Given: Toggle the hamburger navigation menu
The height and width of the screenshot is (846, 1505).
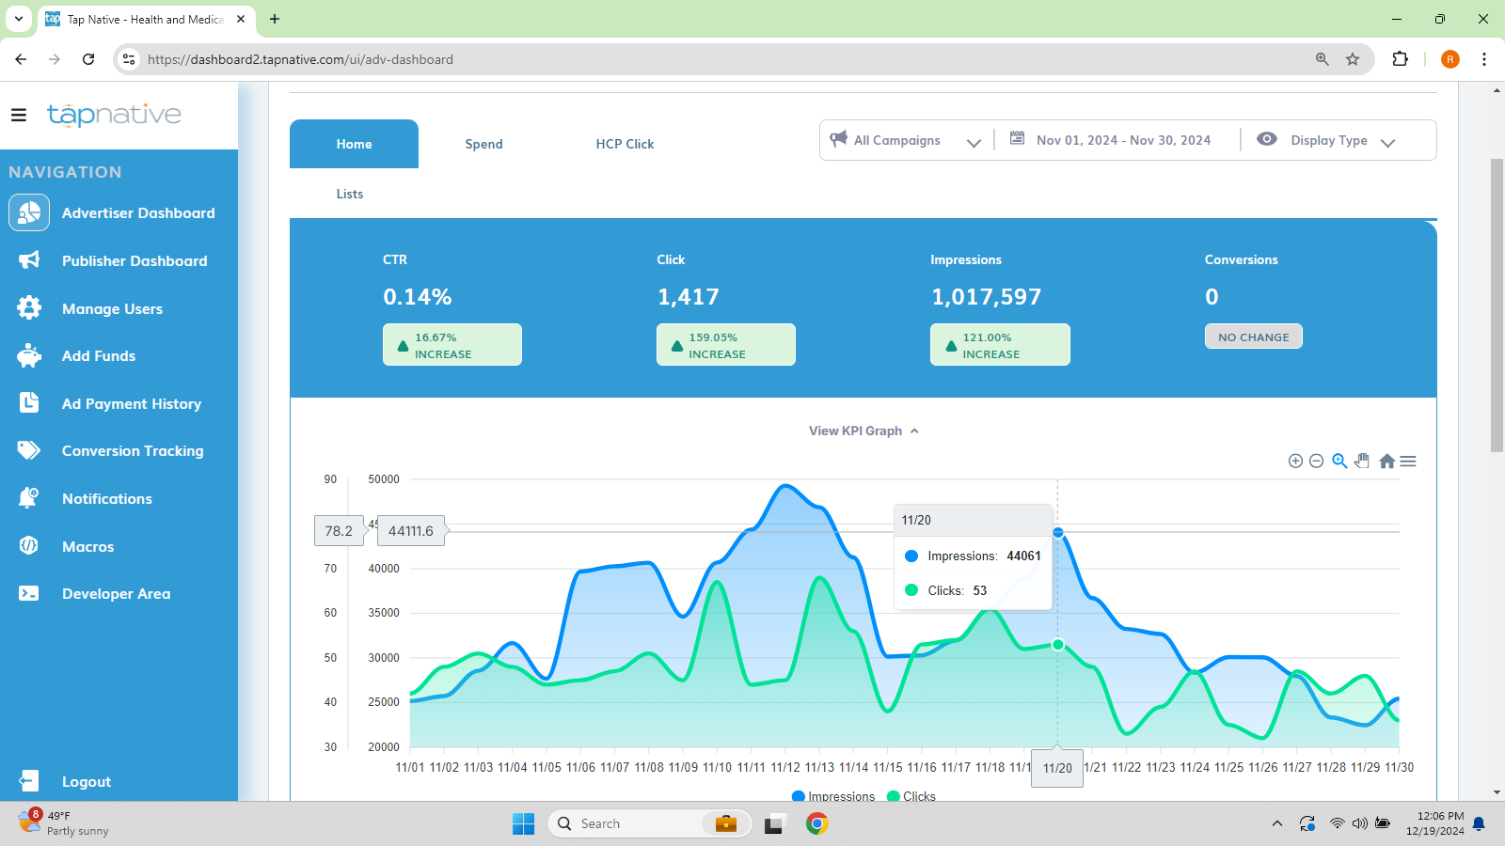Looking at the screenshot, I should coord(19,115).
